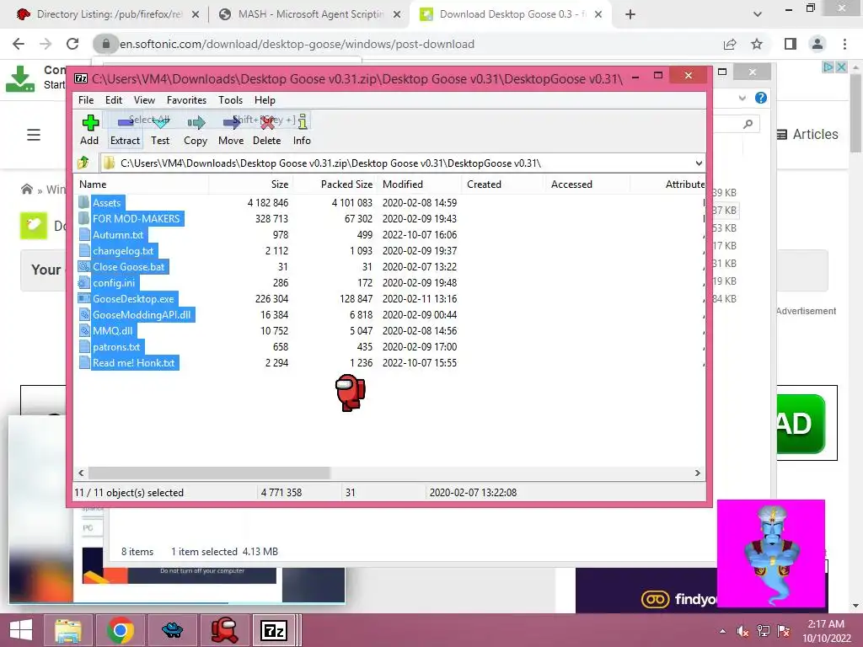Image resolution: width=863 pixels, height=647 pixels.
Task: Sort by the Name column header
Action: pyautogui.click(x=142, y=184)
